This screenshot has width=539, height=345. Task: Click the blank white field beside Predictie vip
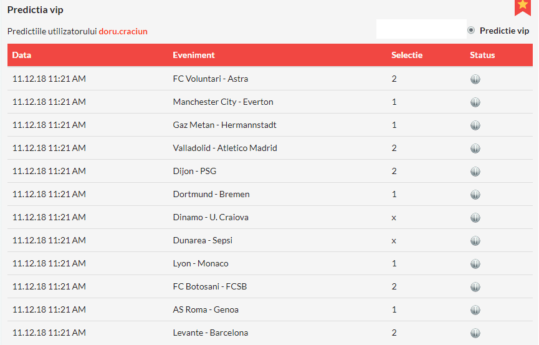click(x=421, y=29)
